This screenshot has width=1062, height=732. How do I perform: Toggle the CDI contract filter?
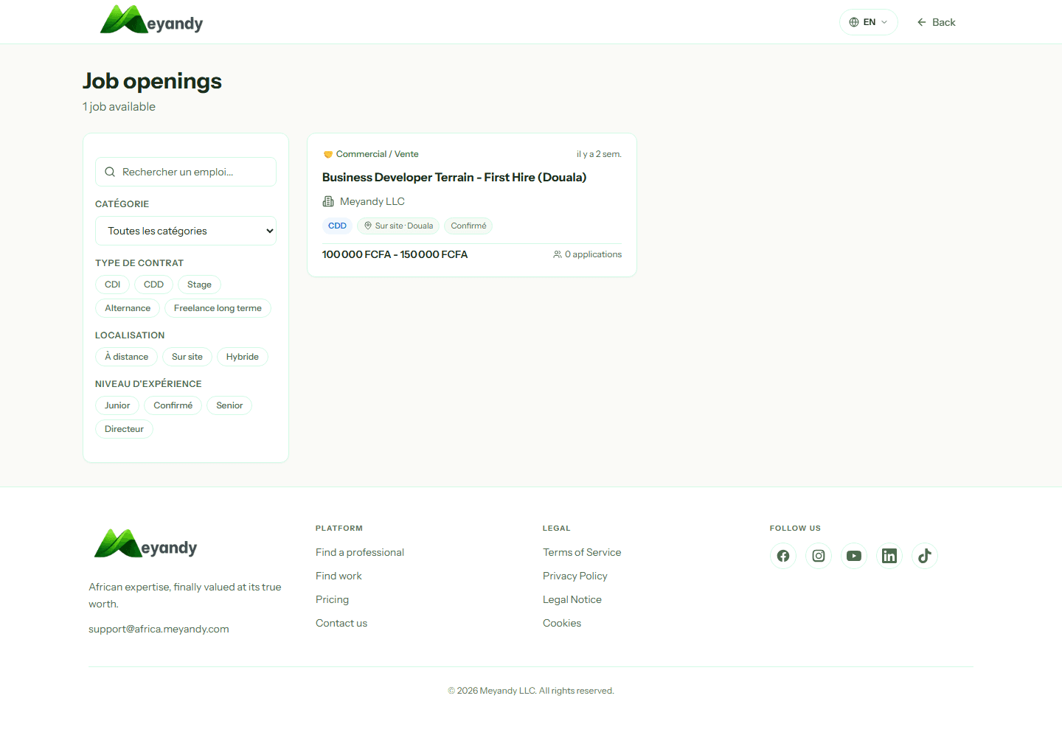112,285
